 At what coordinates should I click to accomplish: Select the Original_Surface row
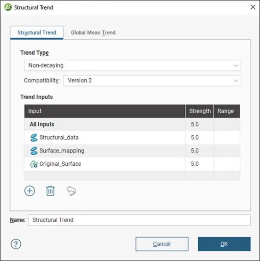click(x=132, y=164)
